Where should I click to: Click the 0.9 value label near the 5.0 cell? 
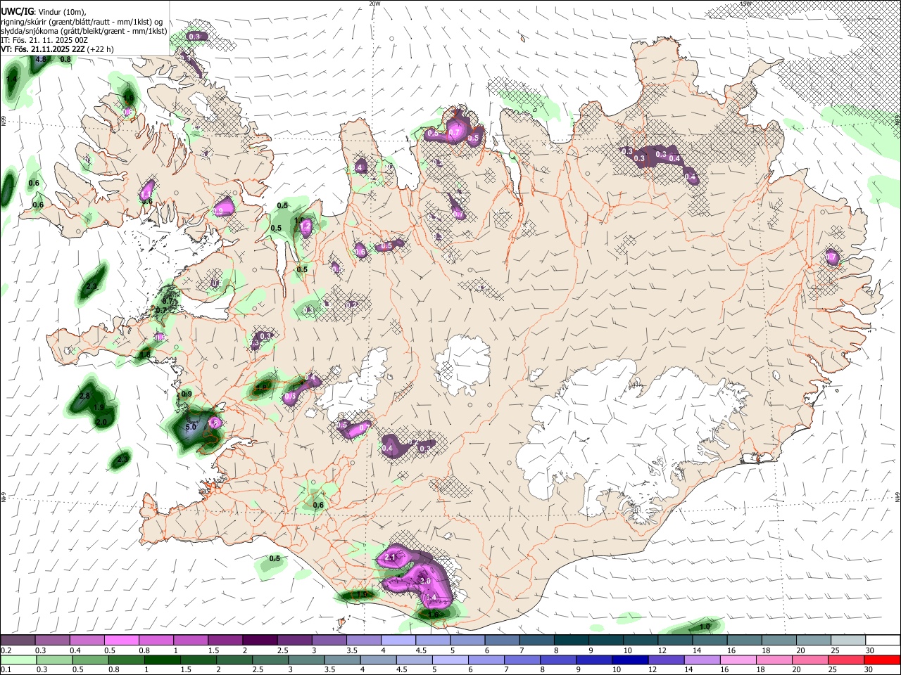(x=187, y=394)
